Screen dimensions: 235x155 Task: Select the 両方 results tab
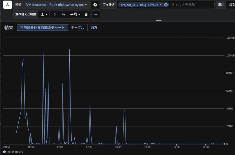tap(94, 28)
